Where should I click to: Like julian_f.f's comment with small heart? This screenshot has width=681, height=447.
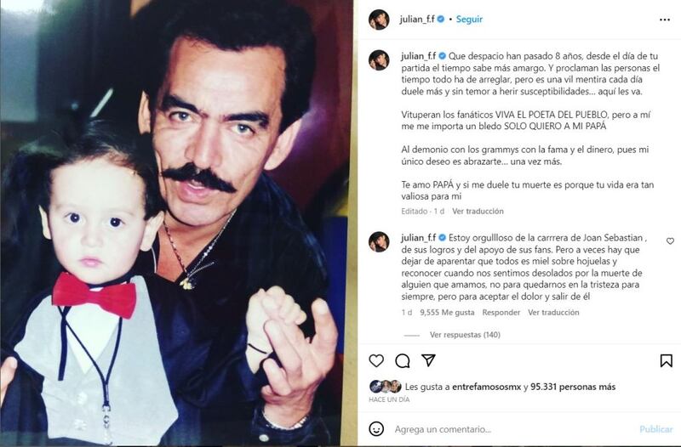[670, 240]
